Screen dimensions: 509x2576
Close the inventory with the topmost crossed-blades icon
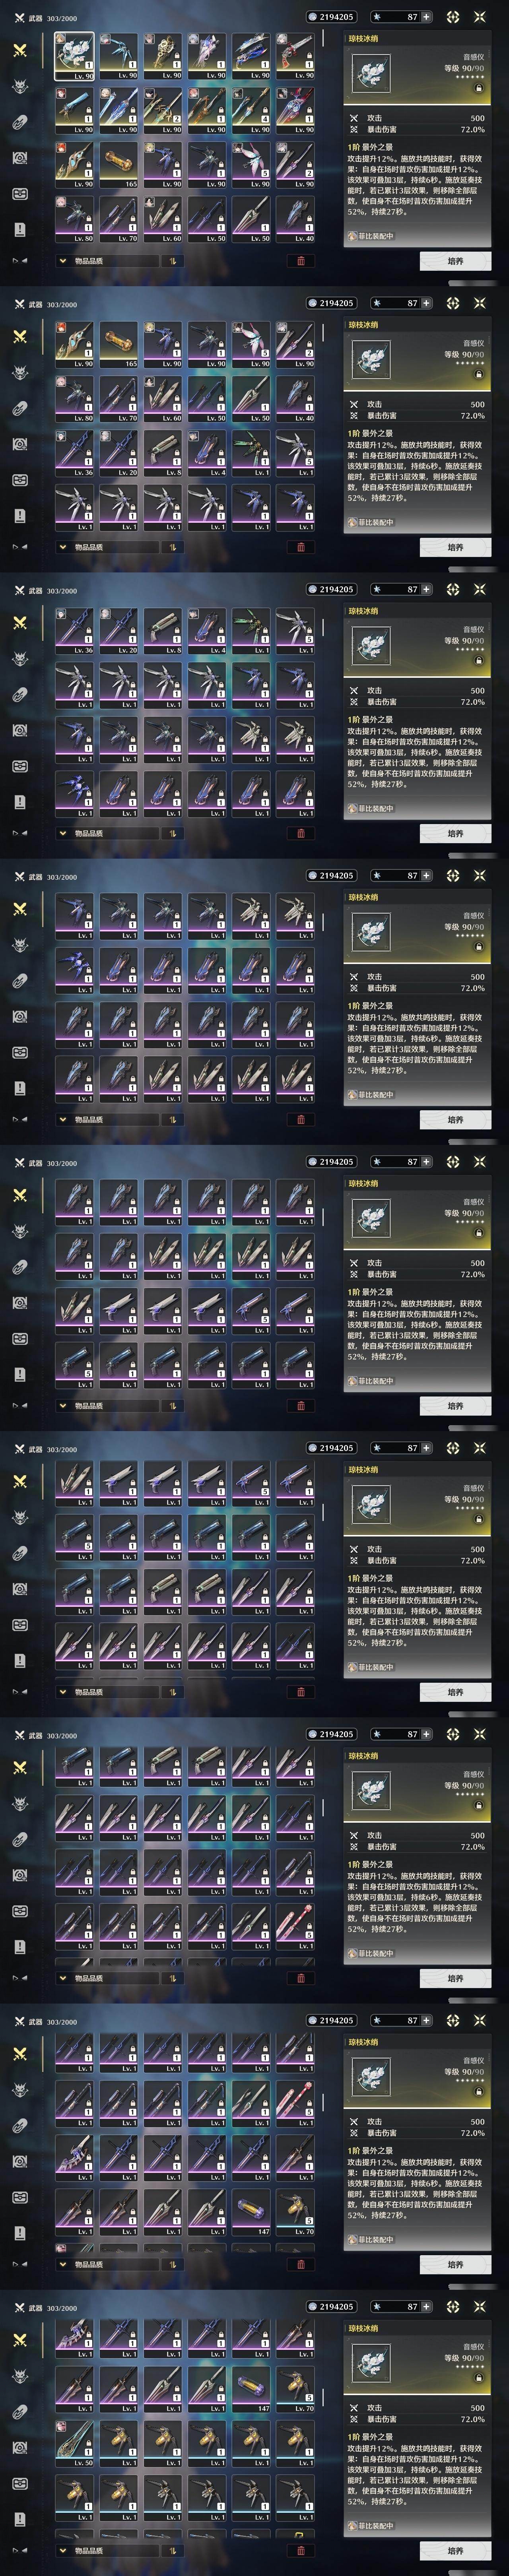480,17
